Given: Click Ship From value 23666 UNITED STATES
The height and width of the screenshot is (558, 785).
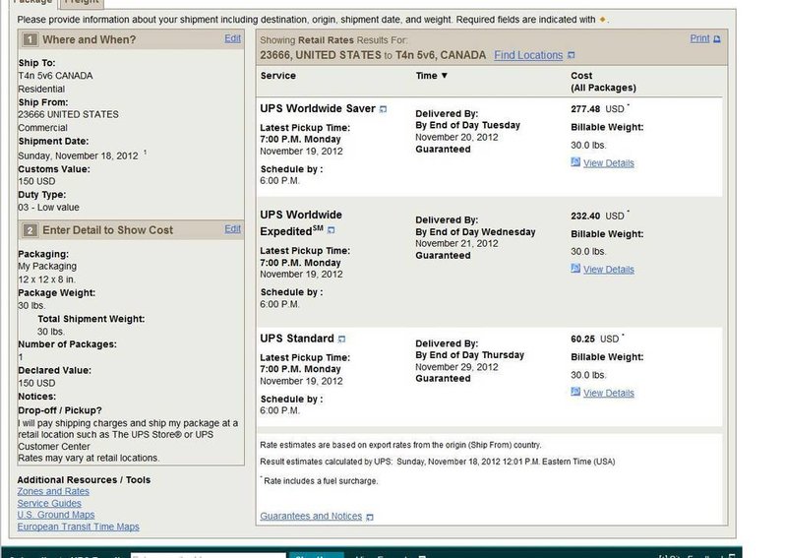Looking at the screenshot, I should (68, 115).
